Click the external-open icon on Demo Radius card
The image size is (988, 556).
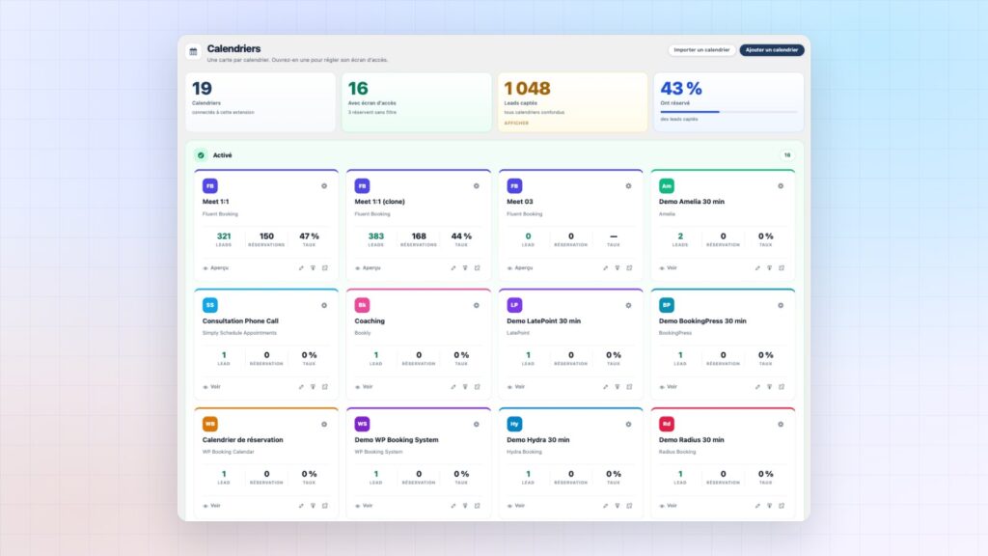[782, 506]
